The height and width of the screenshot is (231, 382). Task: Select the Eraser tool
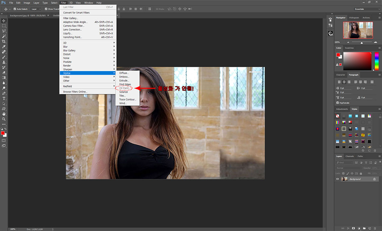[4, 72]
